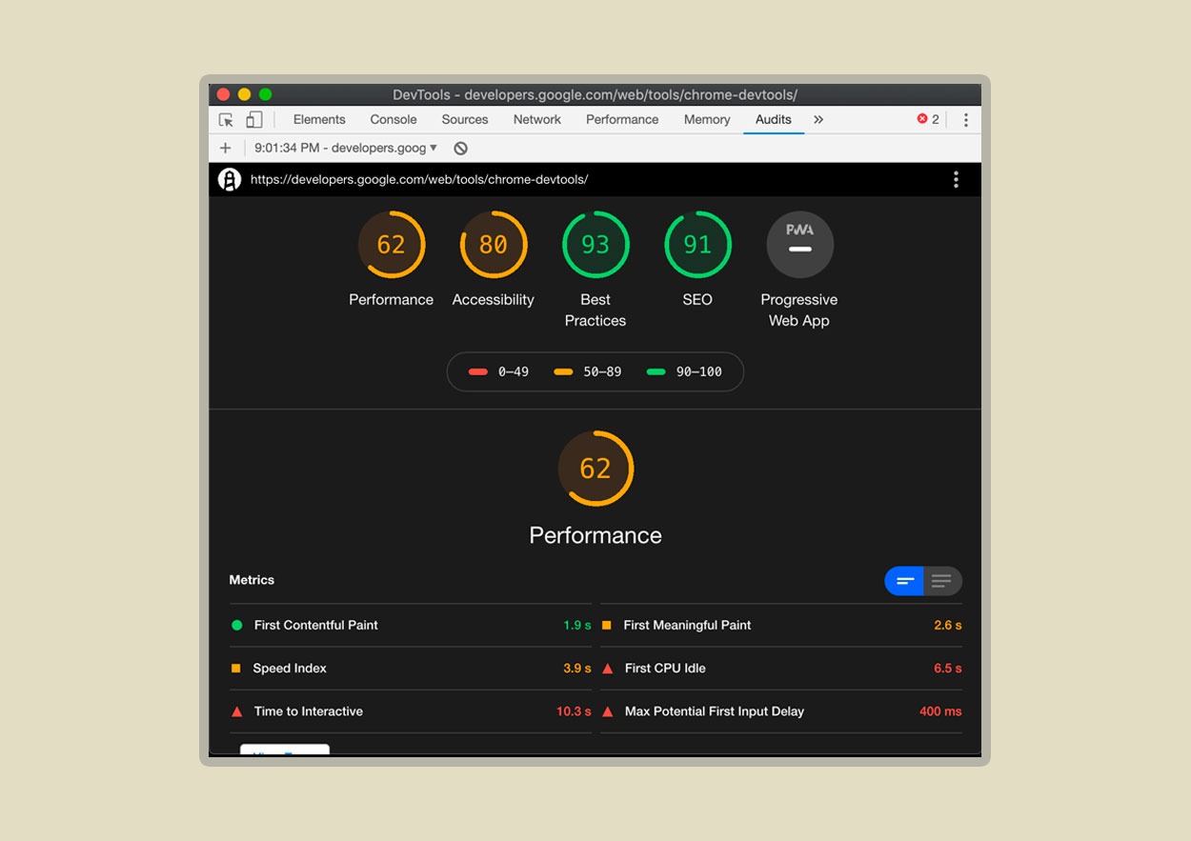The image size is (1191, 841).
Task: Switch metrics to expanded description view
Action: point(942,581)
